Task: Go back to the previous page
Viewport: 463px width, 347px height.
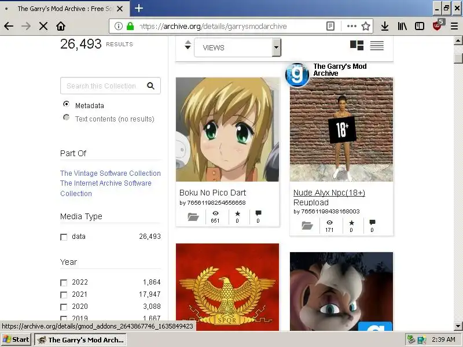Action: tap(9, 26)
